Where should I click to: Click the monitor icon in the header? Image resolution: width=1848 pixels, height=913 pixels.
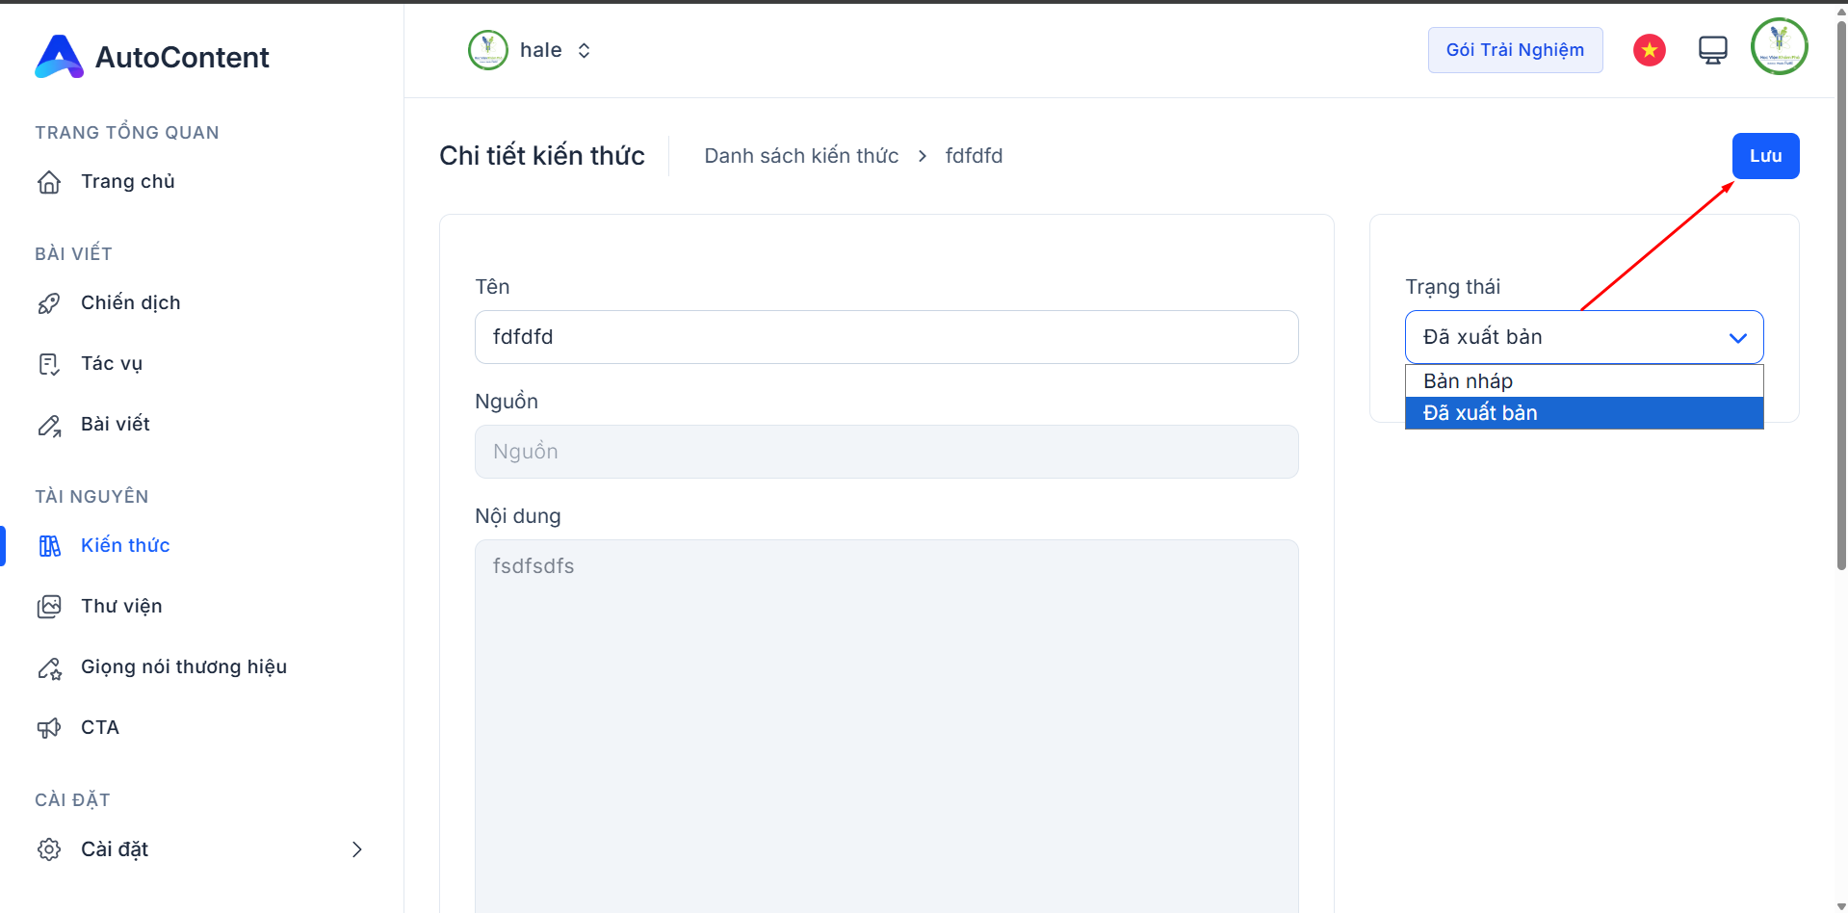click(x=1712, y=49)
